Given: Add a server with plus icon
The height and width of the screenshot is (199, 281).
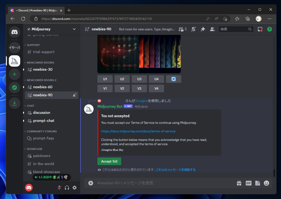Looking at the screenshot, I should pos(14,74).
